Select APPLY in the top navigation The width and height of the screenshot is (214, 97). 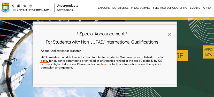[x=207, y=8]
